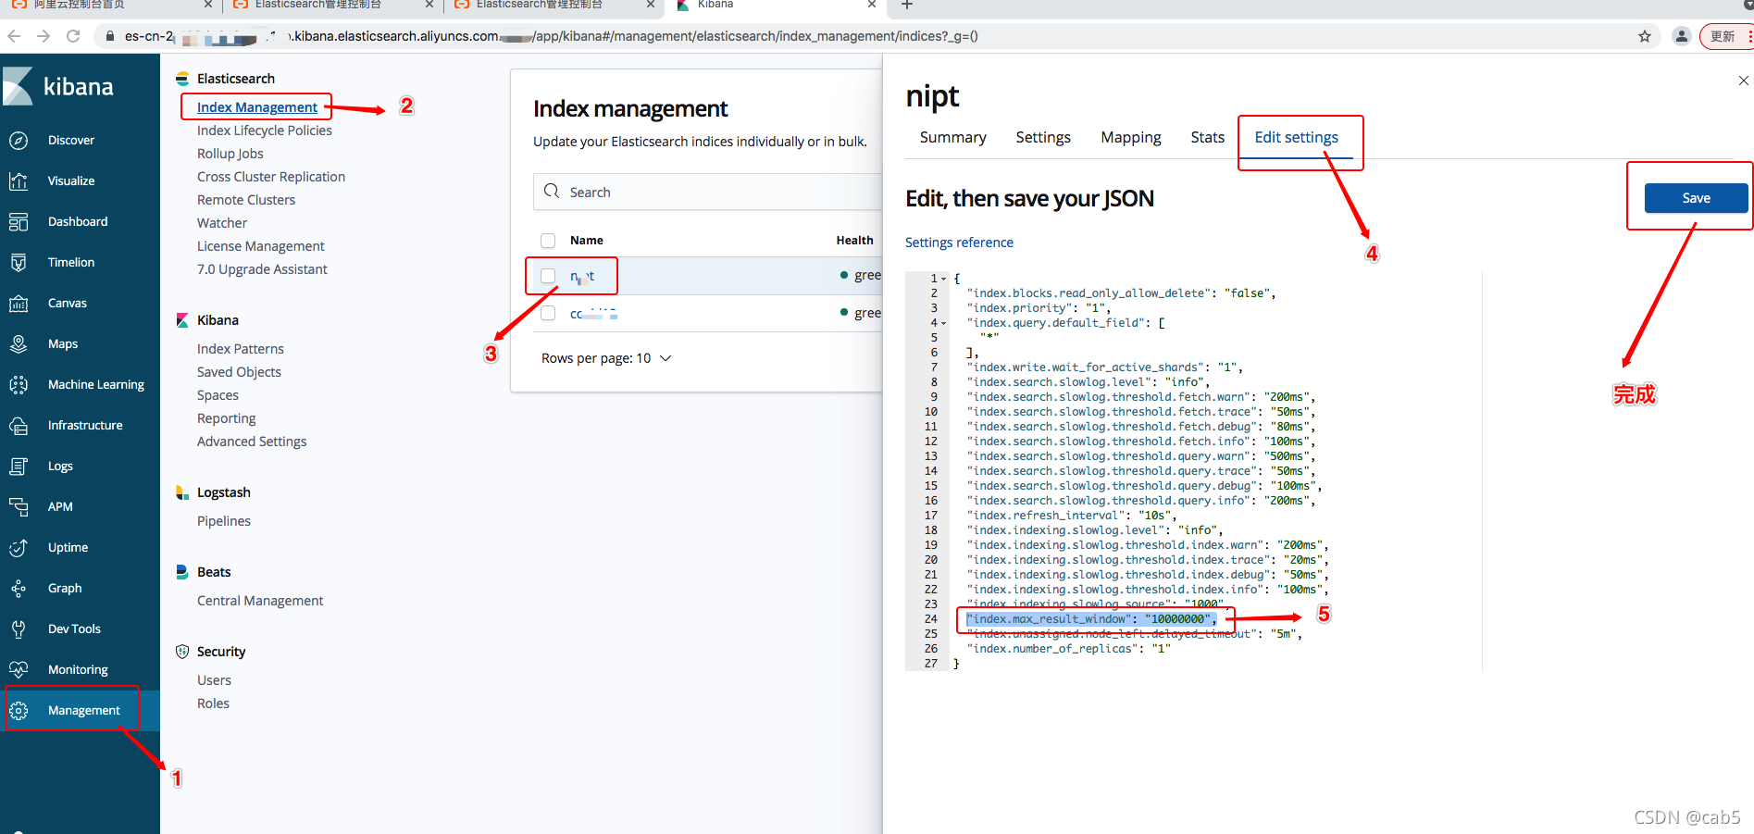Image resolution: width=1754 pixels, height=834 pixels.
Task: Open Saved Objects link
Action: [x=239, y=372]
